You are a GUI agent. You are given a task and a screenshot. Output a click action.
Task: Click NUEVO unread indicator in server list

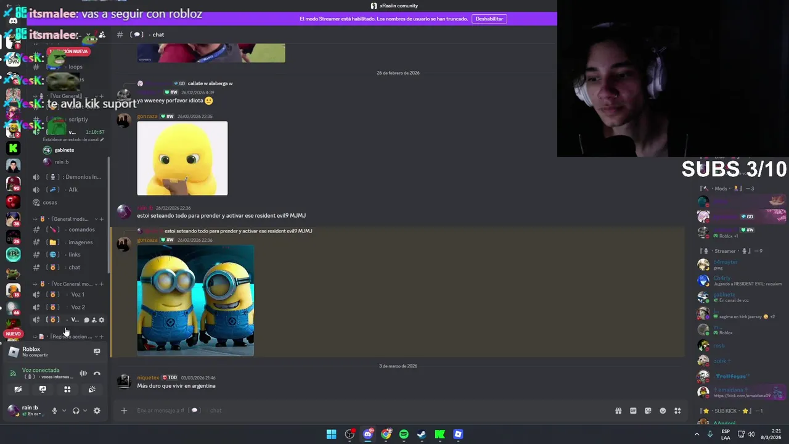(13, 334)
